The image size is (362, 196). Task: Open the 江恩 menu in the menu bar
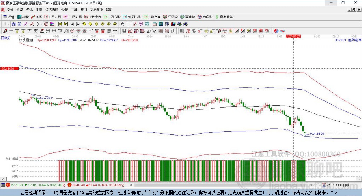pos(39,10)
